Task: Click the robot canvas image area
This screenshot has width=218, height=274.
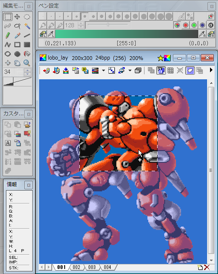Action: point(123,172)
